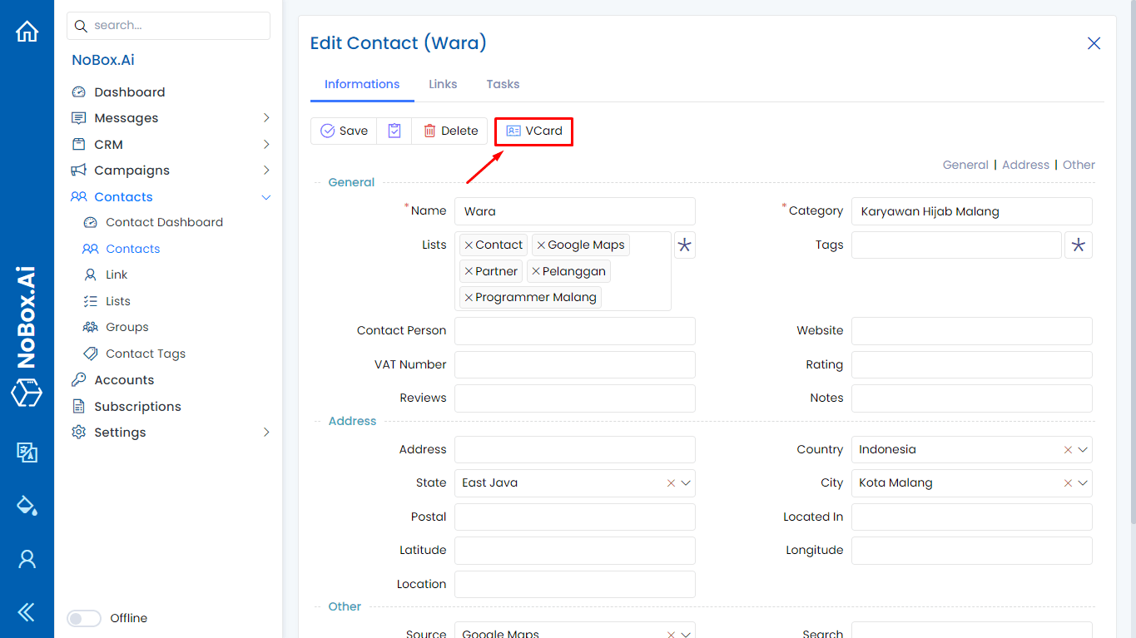Click inside the Name input field
Screen dimensions: 1136x638
[574, 211]
